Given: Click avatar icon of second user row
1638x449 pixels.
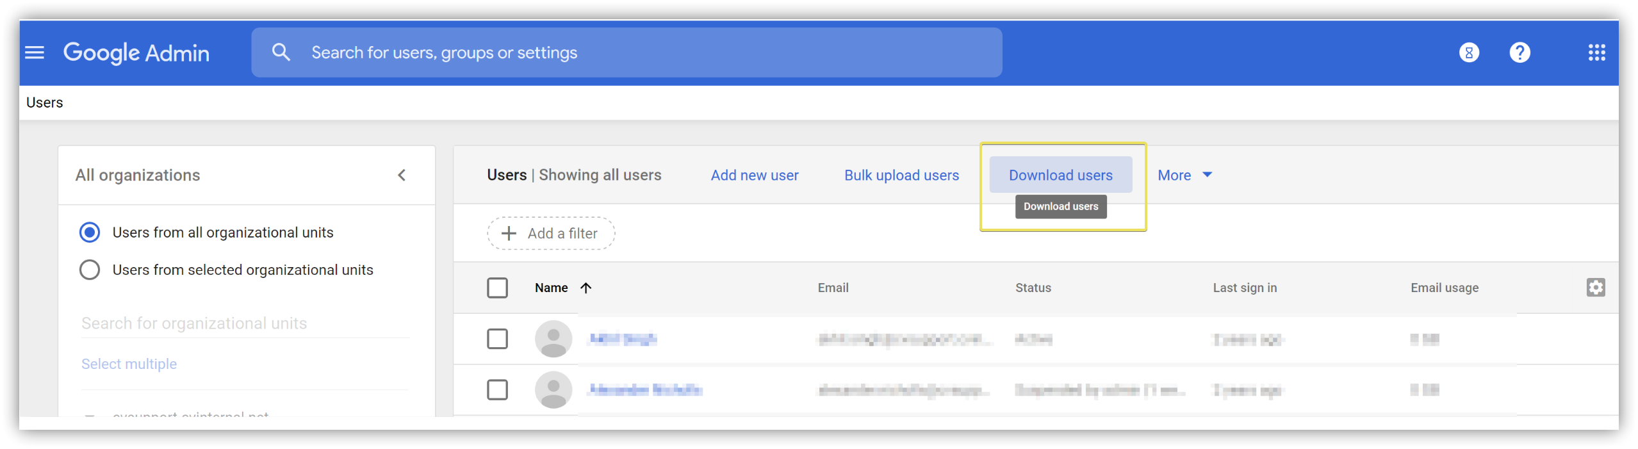Looking at the screenshot, I should pos(553,389).
